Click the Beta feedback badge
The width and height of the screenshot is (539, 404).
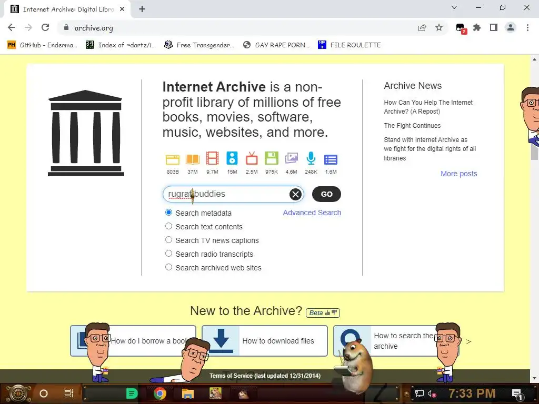pos(323,312)
